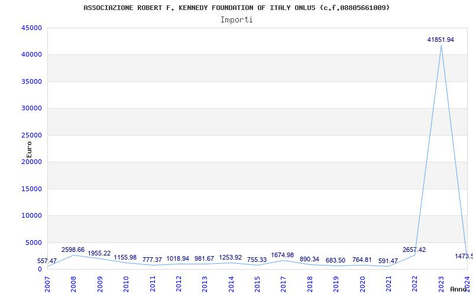Viewport: 473px width, 295px height.
Task: Select the 2015 year tick label
Action: (257, 284)
